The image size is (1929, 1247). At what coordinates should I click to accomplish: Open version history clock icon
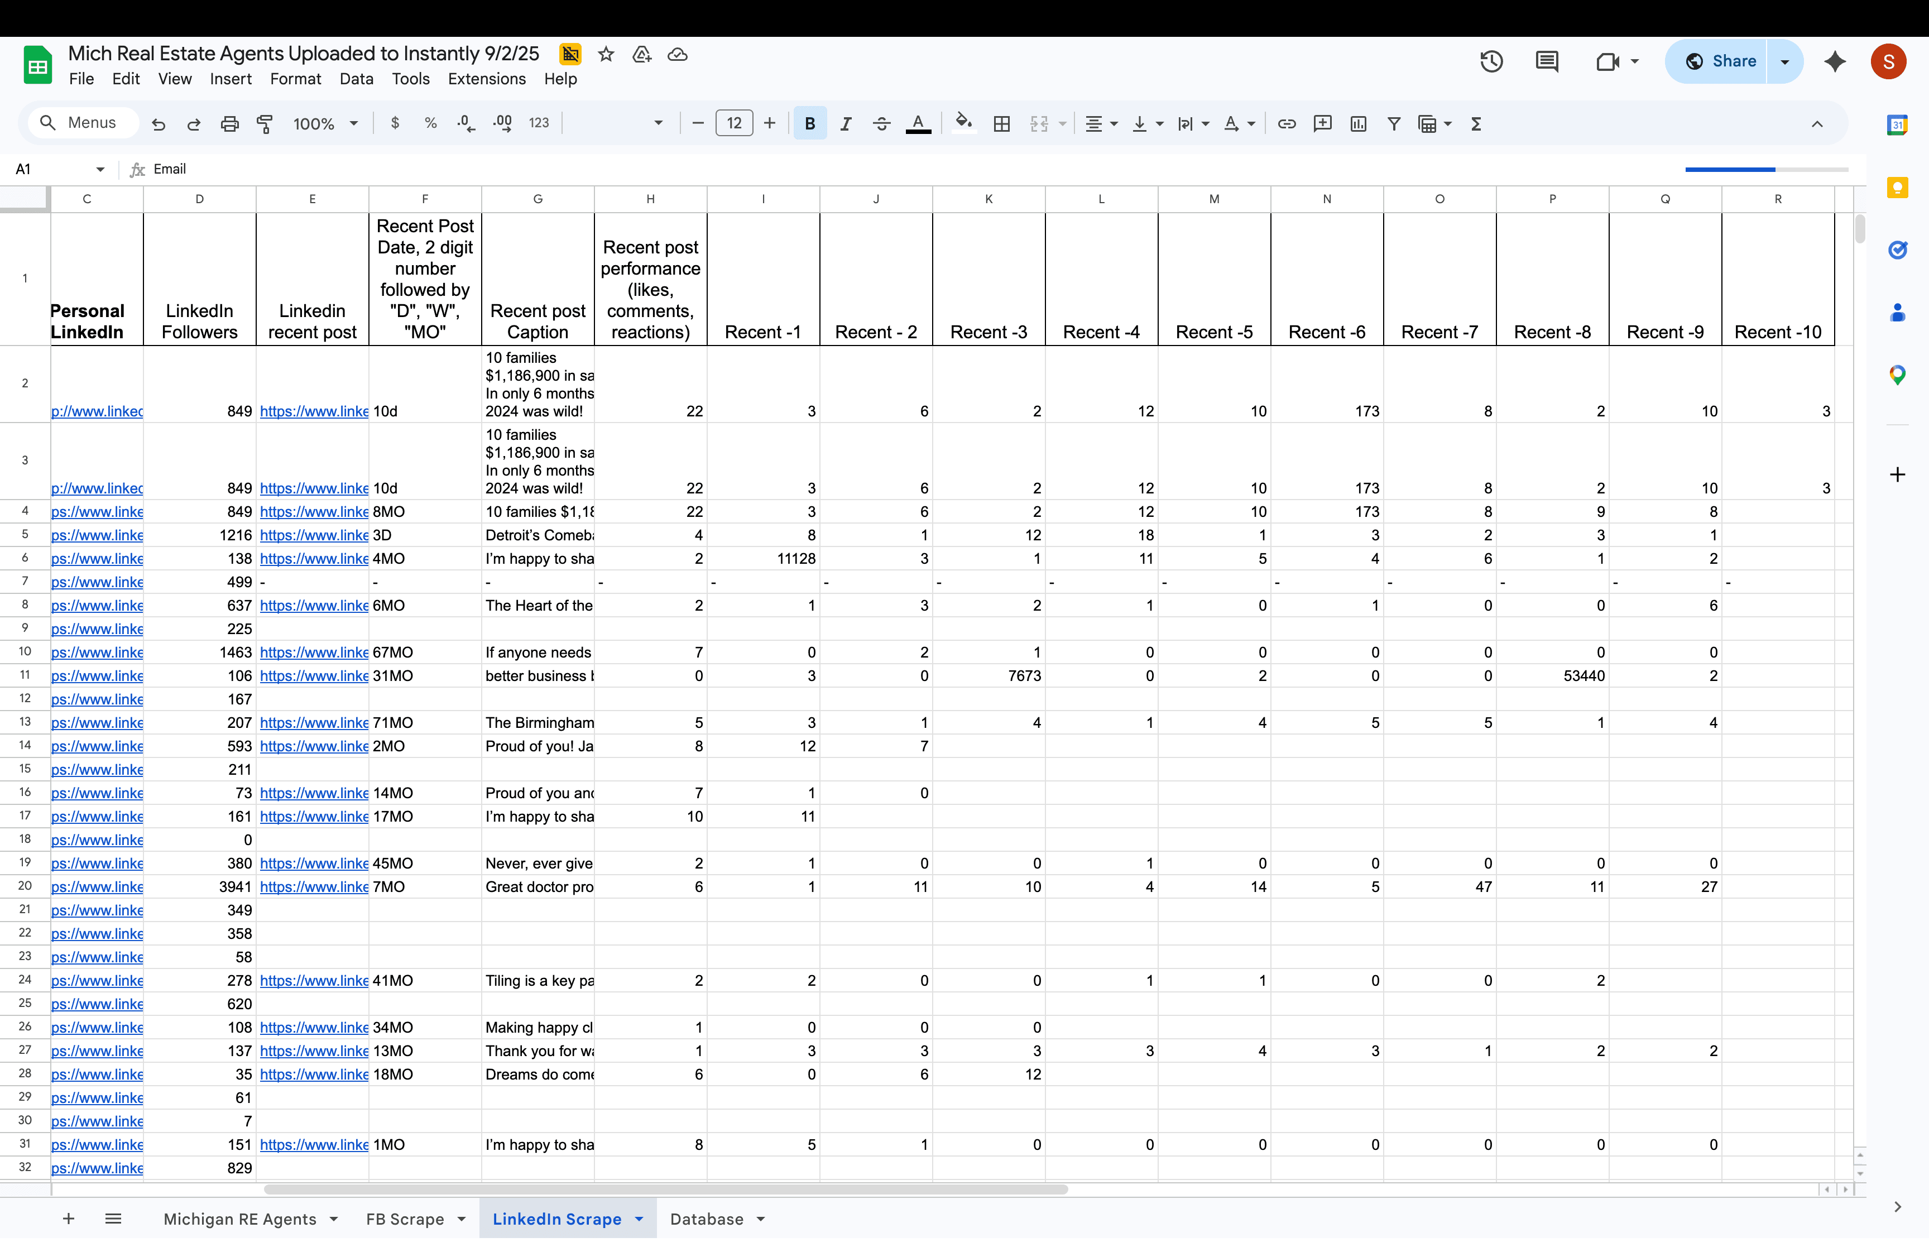point(1491,61)
